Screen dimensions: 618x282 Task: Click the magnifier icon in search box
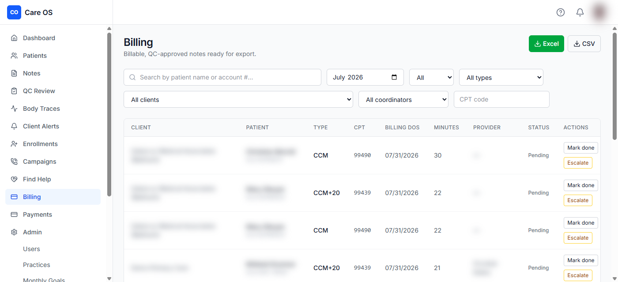132,77
